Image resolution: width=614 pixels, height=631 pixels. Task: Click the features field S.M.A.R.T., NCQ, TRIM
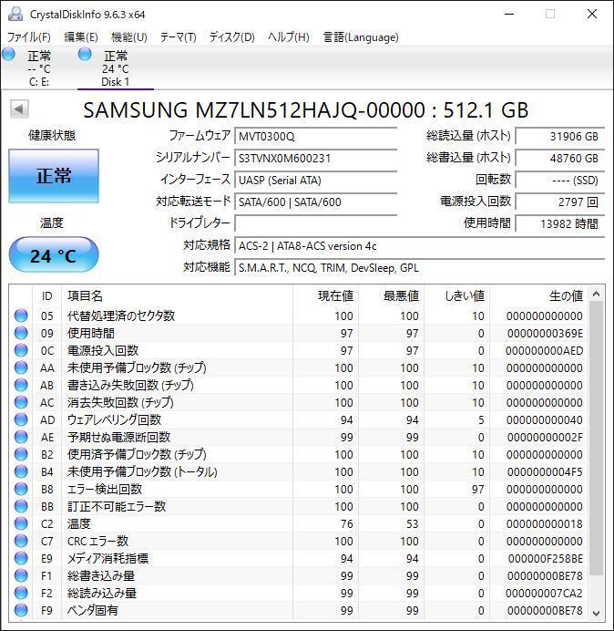[420, 267]
